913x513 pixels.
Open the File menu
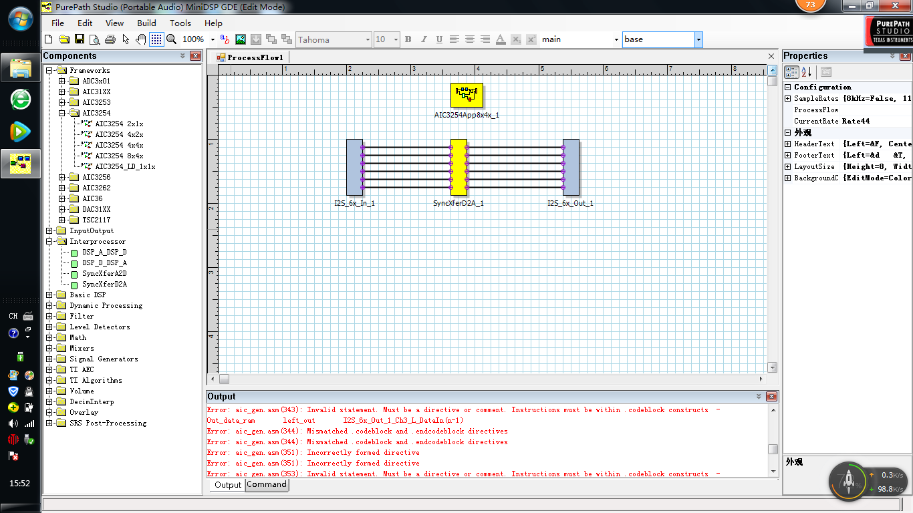point(58,23)
